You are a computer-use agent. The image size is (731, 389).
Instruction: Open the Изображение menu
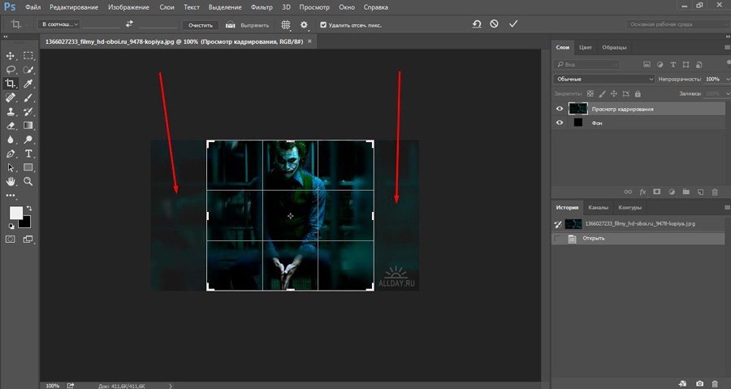[x=128, y=7]
